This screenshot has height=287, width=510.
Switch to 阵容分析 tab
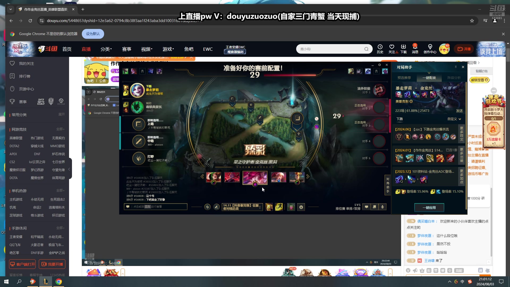pyautogui.click(x=454, y=78)
